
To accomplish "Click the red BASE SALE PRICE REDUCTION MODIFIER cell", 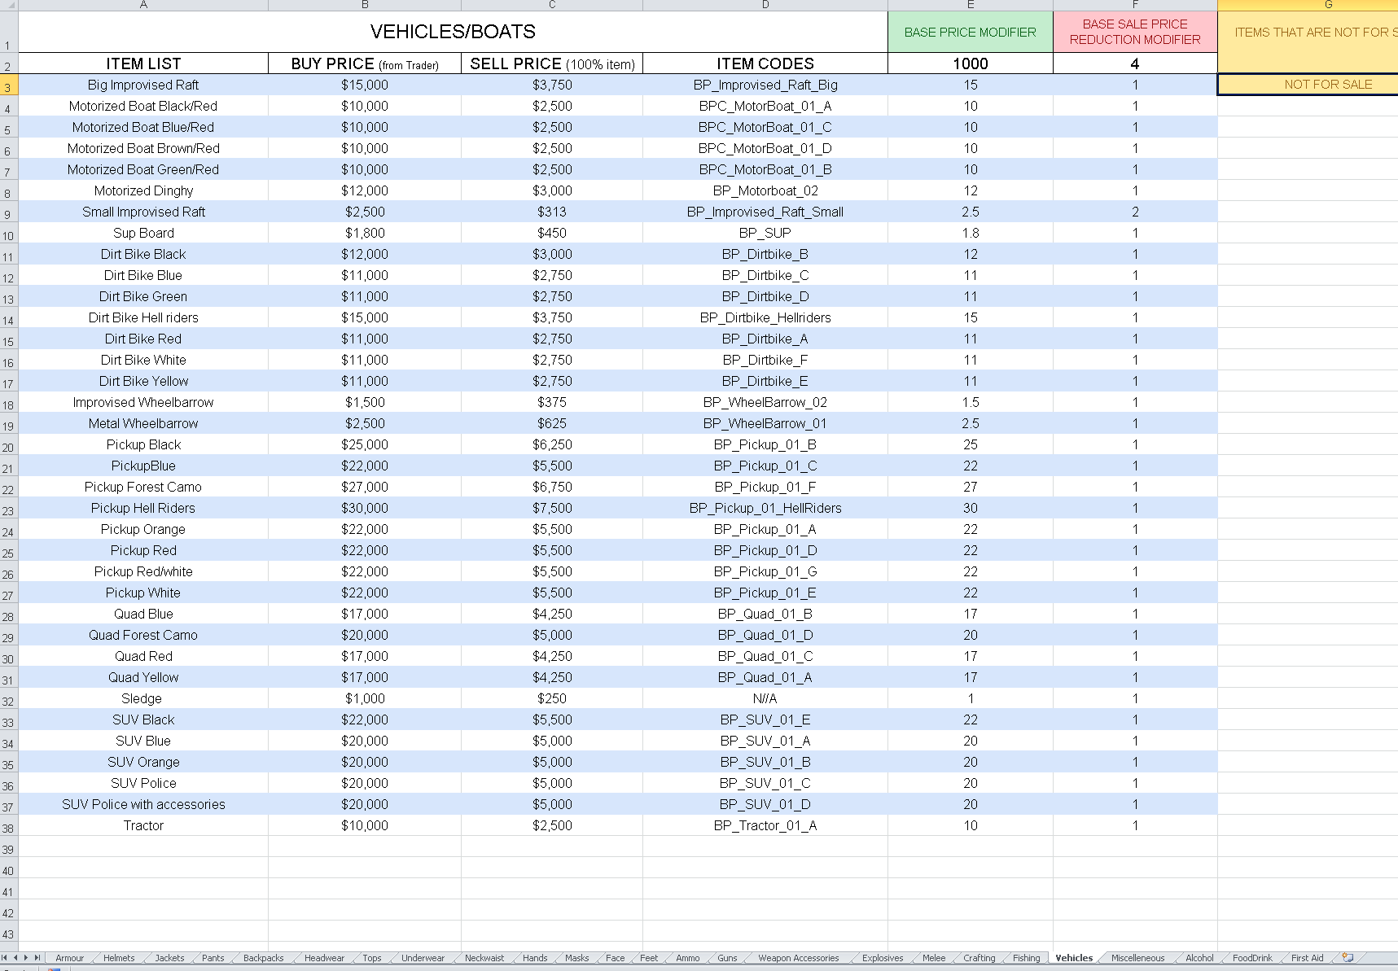I will (1135, 33).
